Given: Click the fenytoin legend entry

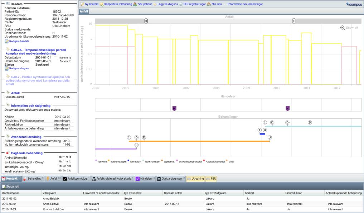Looking at the screenshot, I should coord(101,161).
